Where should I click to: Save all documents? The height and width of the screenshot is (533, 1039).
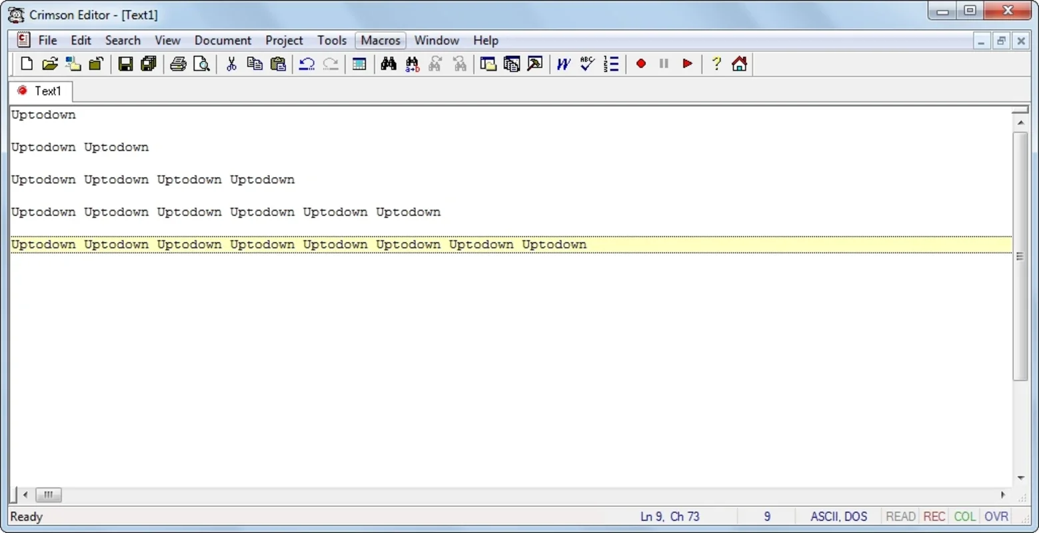coord(149,64)
